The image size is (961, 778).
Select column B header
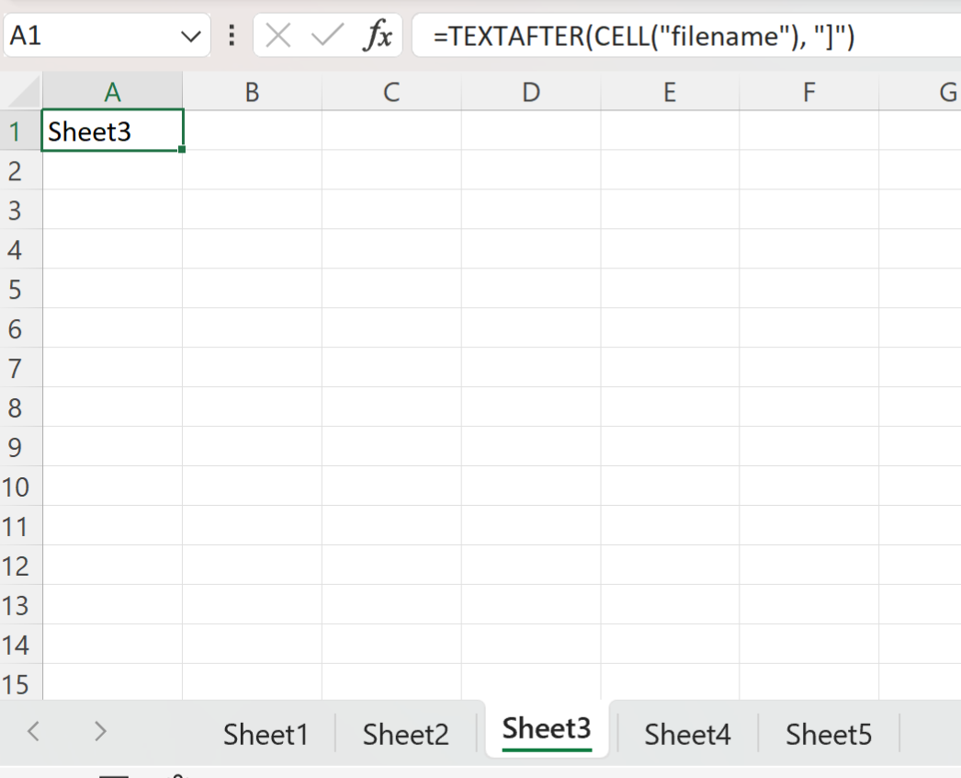pos(252,91)
